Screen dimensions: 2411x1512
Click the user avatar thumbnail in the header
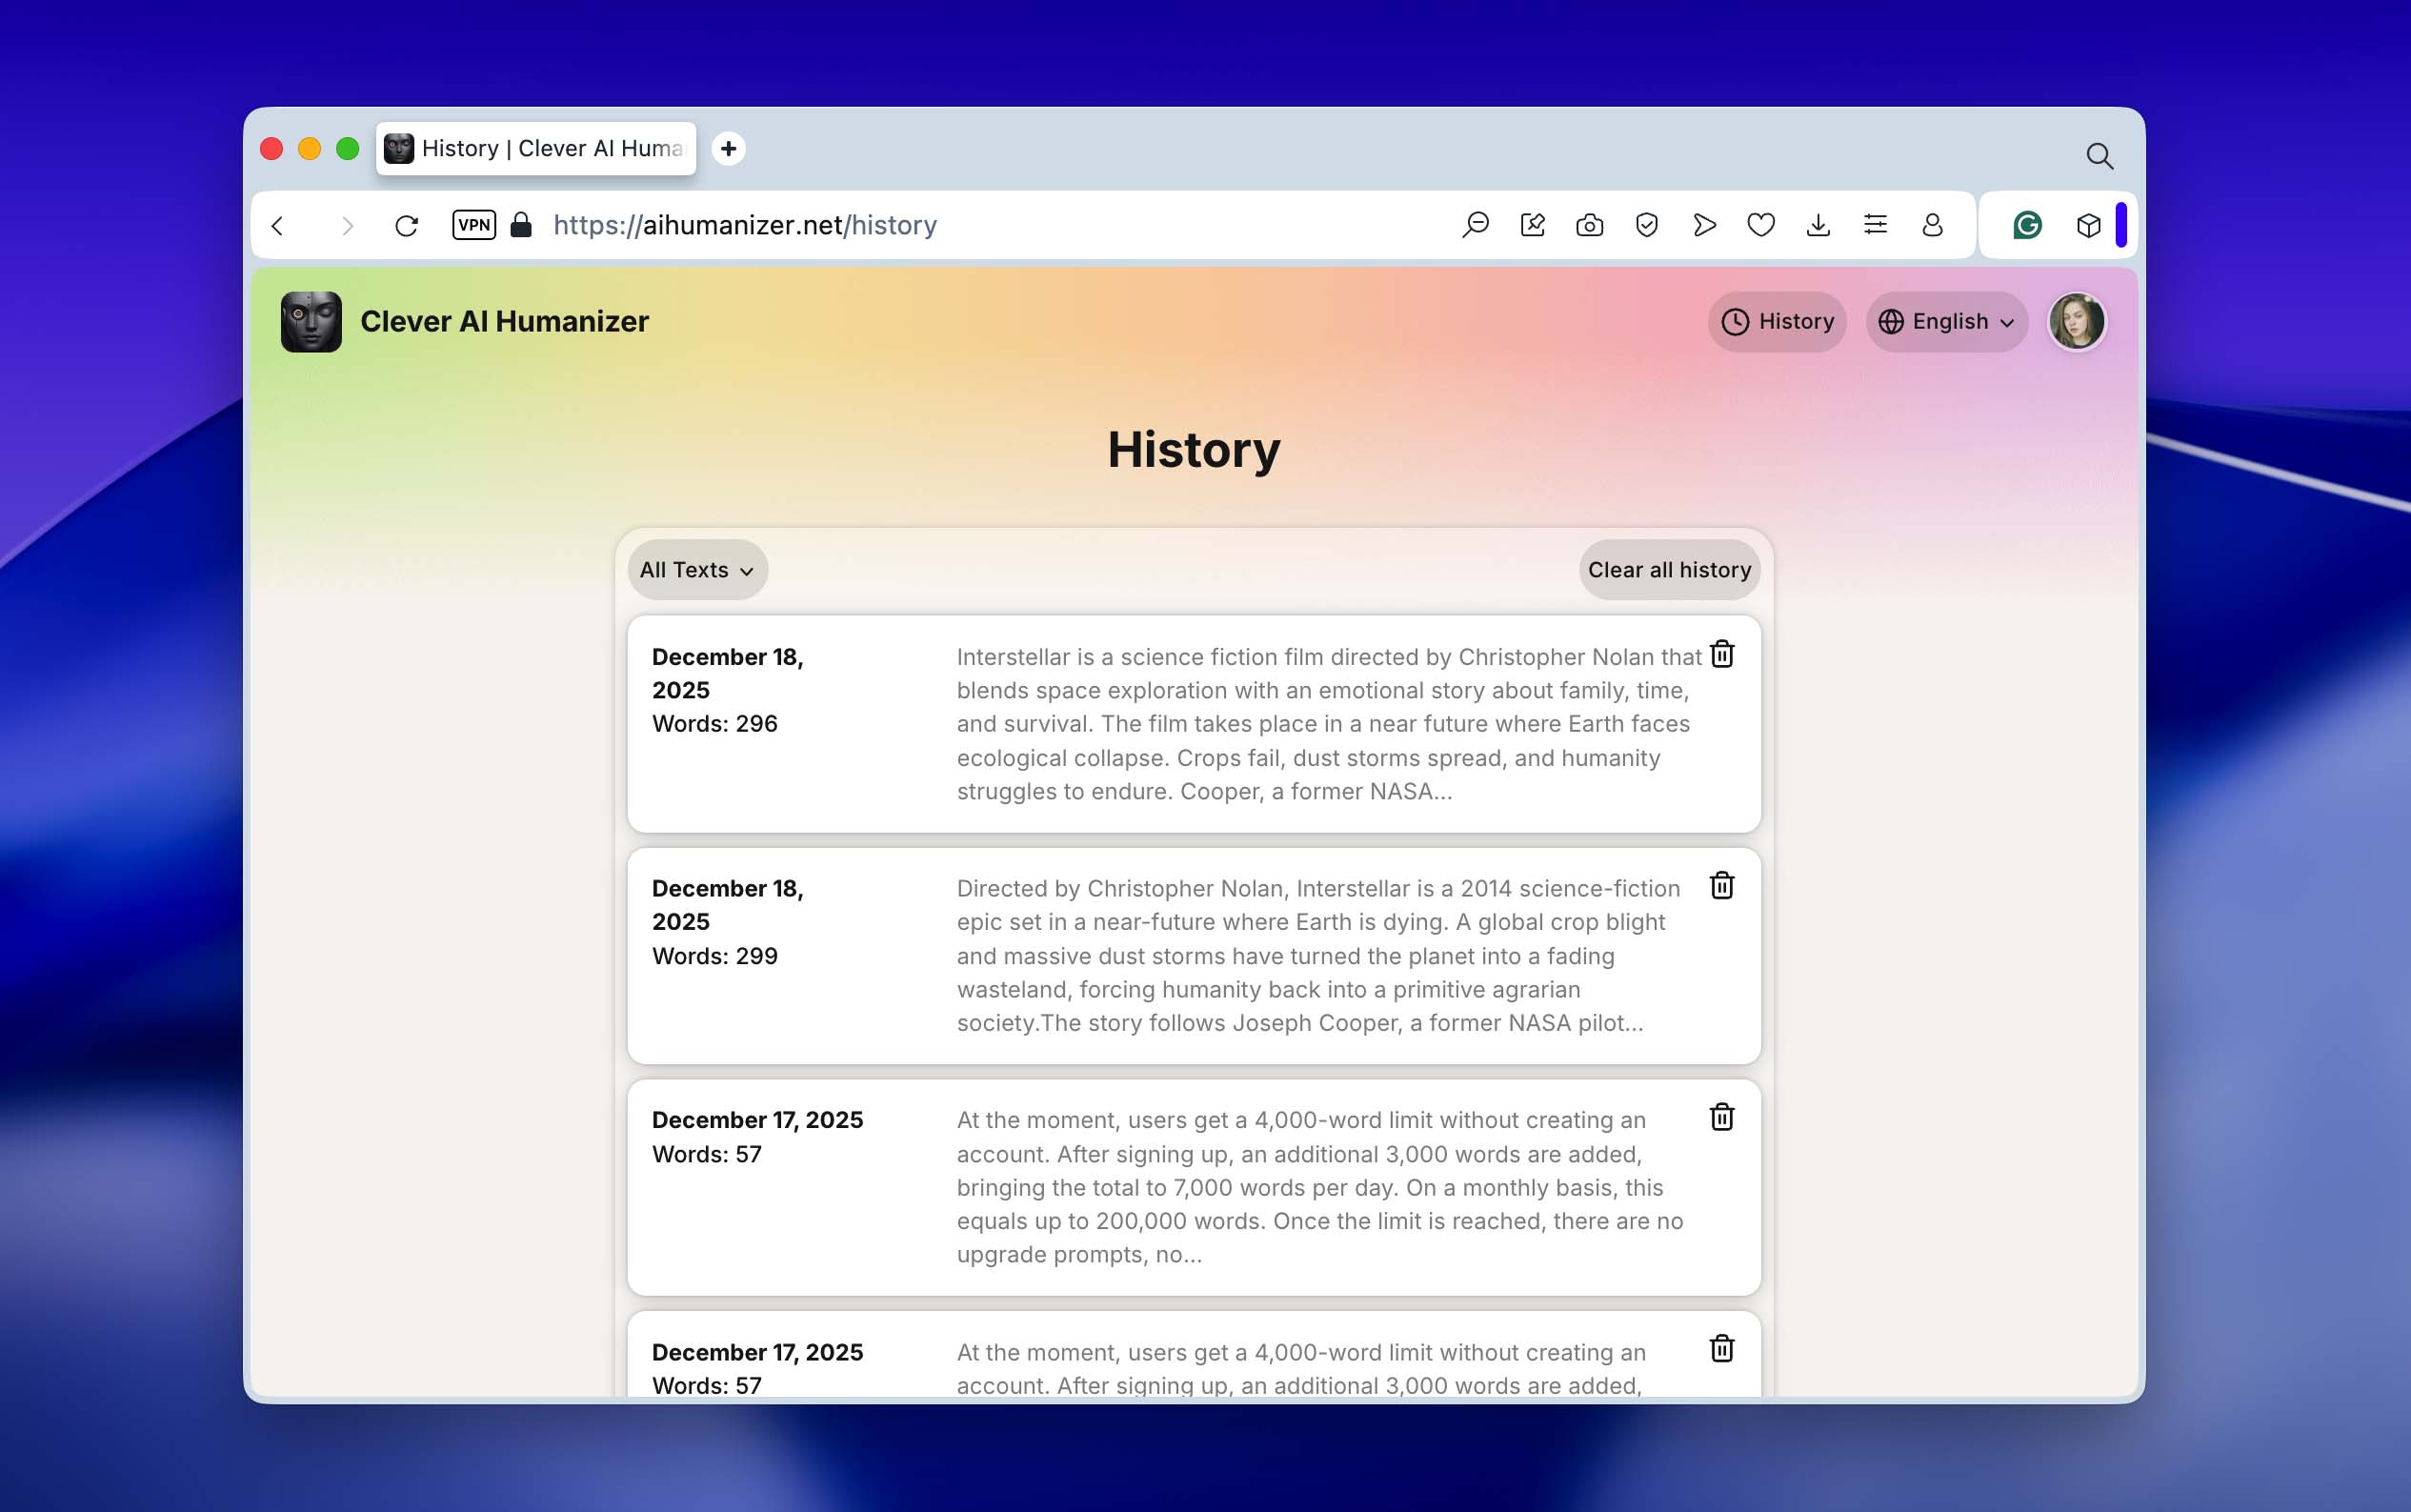tap(2079, 321)
